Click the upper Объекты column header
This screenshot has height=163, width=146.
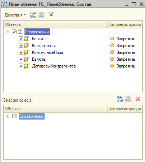click(x=56, y=24)
